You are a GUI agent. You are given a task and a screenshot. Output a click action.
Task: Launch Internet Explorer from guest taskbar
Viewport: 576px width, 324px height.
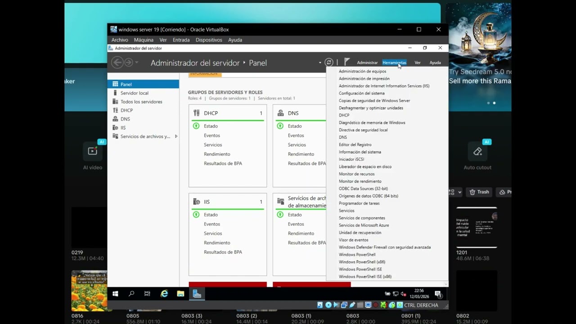[x=164, y=294]
